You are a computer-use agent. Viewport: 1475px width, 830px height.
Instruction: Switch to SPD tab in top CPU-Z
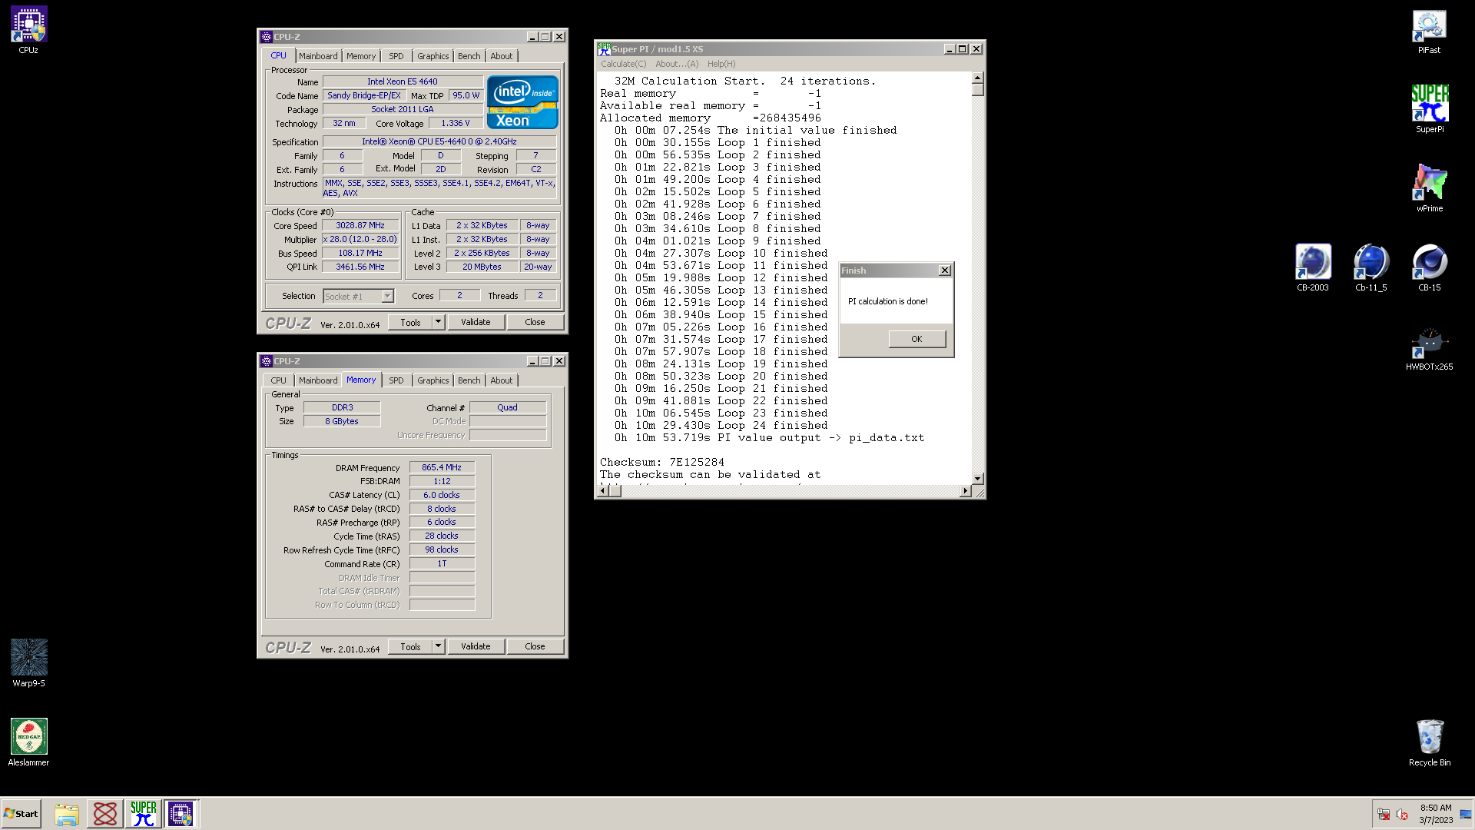coord(396,56)
